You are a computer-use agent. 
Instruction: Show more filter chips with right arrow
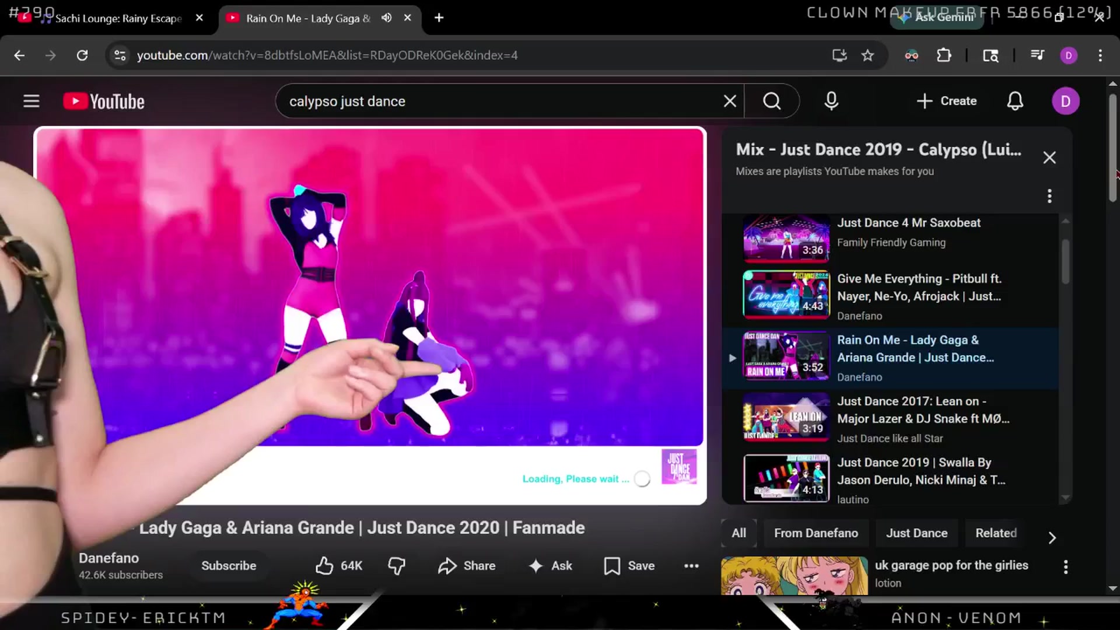pos(1052,538)
